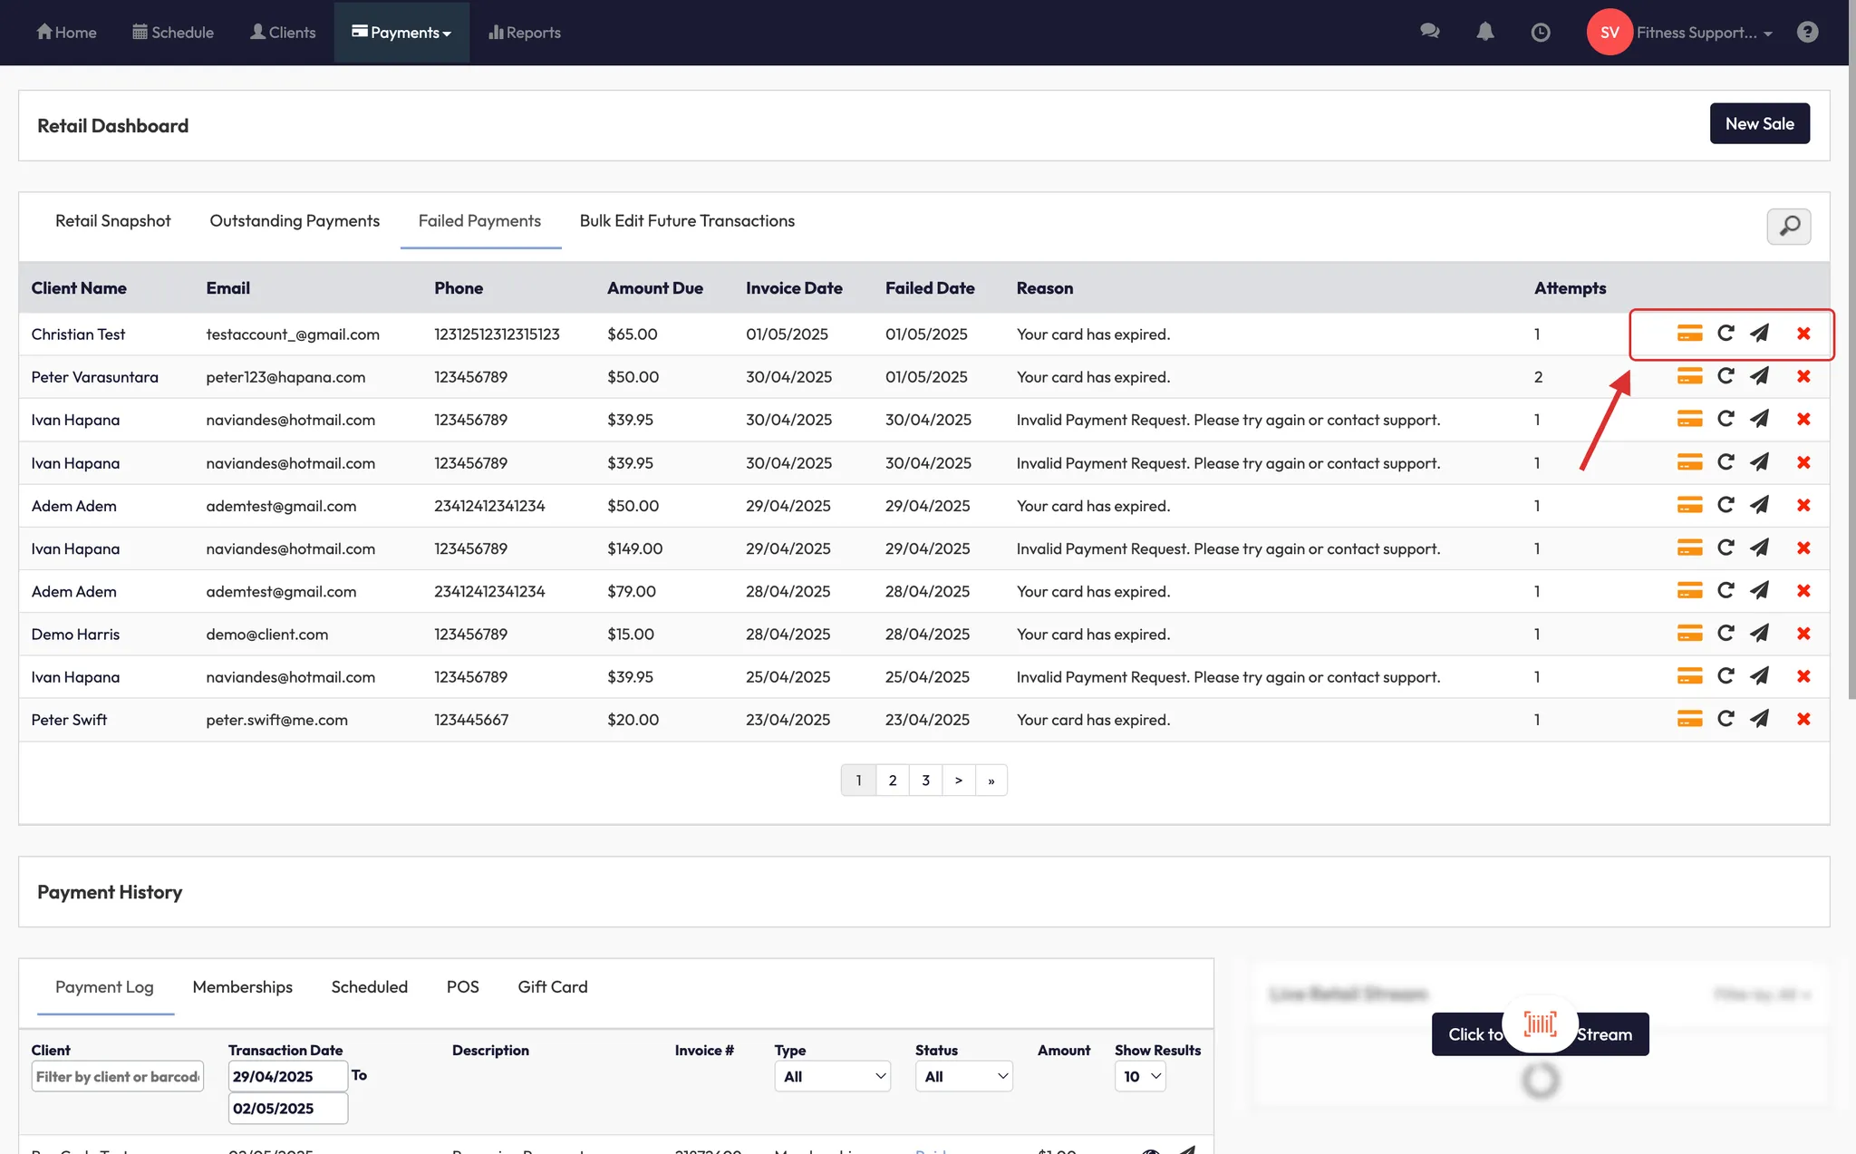Screen dimensions: 1856x1154
Task: Open the notifications bell
Action: pyautogui.click(x=1484, y=33)
